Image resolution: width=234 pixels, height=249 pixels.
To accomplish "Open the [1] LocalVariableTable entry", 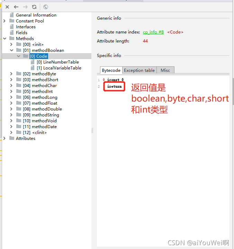I will 59,68.
